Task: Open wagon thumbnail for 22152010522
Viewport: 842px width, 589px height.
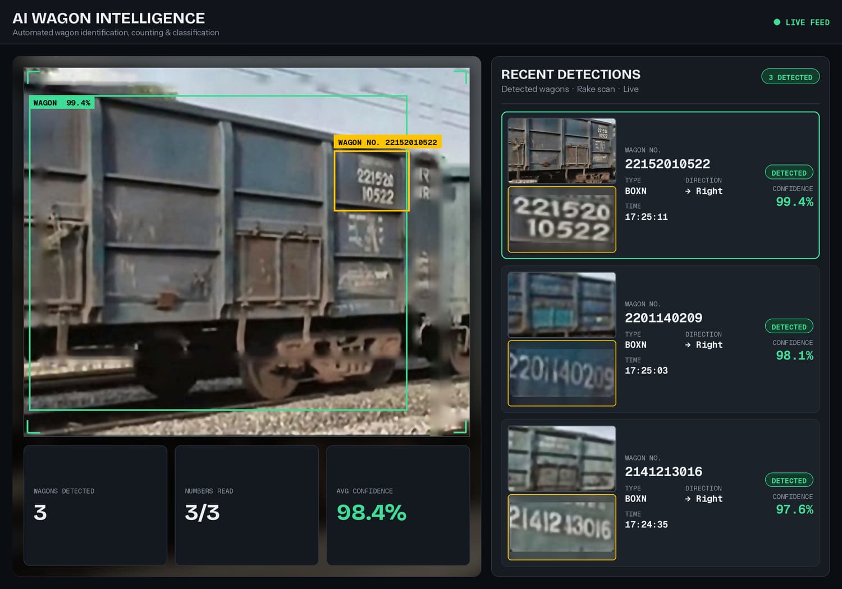Action: [x=562, y=151]
